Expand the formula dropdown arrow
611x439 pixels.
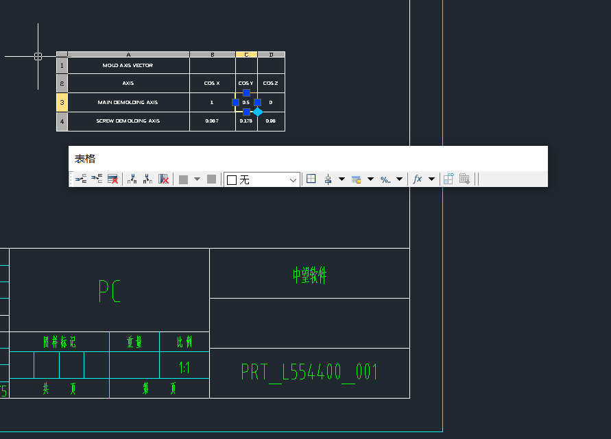(x=432, y=179)
